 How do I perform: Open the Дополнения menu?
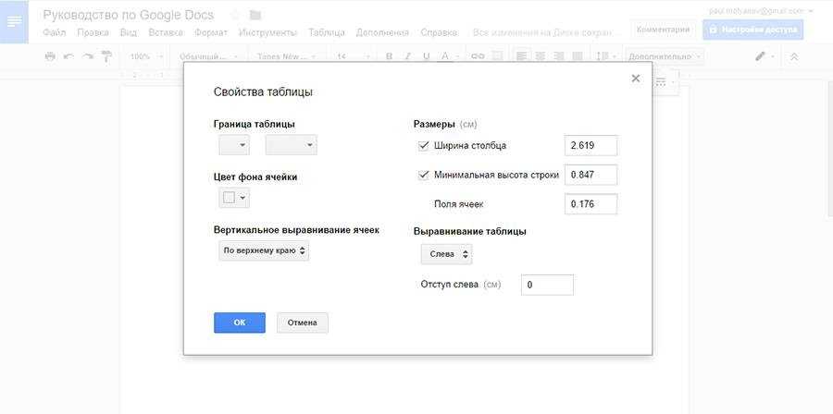[382, 32]
